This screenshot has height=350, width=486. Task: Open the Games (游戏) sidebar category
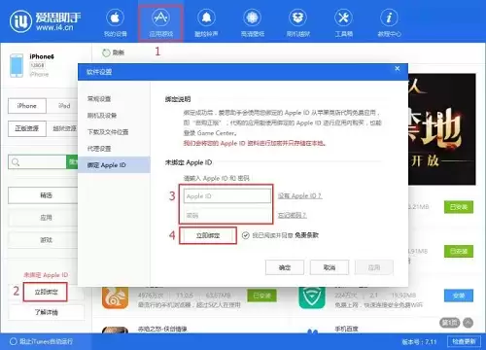click(43, 240)
